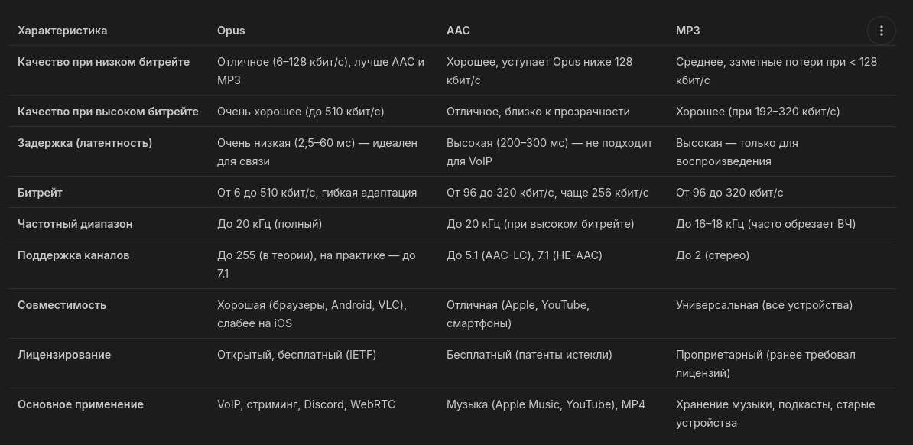Viewport: 913px width, 445px height.
Task: Open the three-dot table options menu
Action: point(881,31)
